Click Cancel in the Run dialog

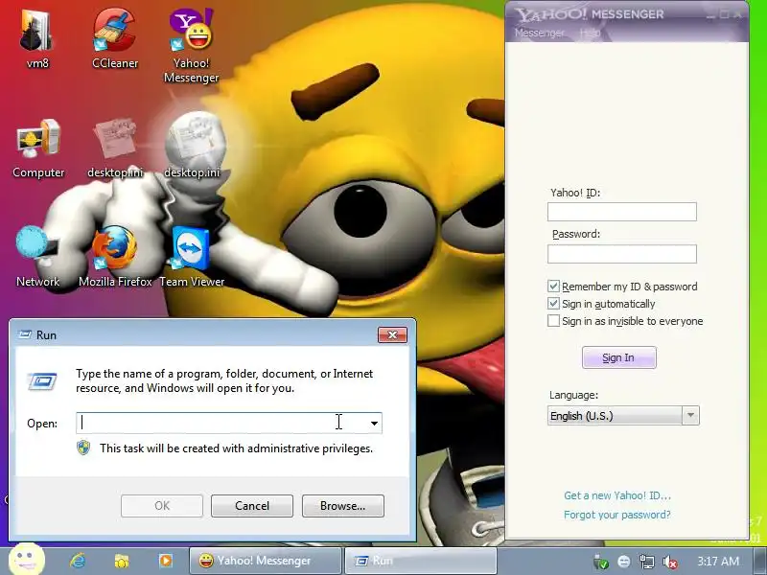pos(252,506)
